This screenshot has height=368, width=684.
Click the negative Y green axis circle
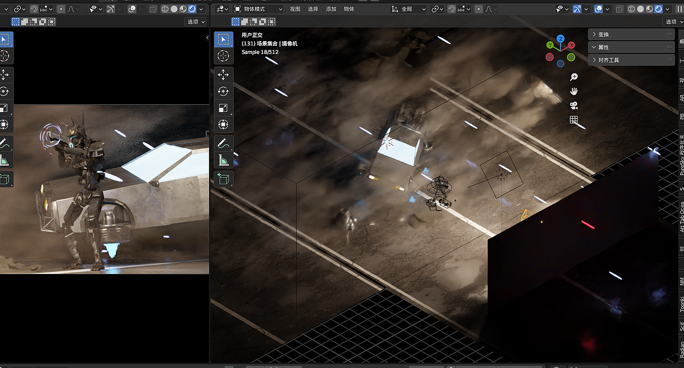[x=571, y=57]
